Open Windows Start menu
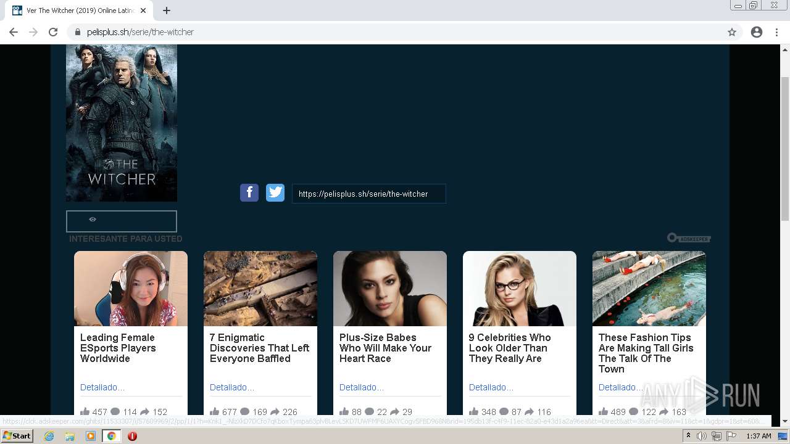This screenshot has height=444, width=790. click(x=17, y=435)
